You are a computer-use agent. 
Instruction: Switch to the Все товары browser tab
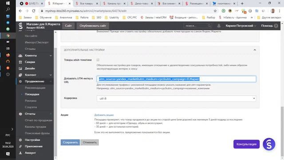pos(87,4)
